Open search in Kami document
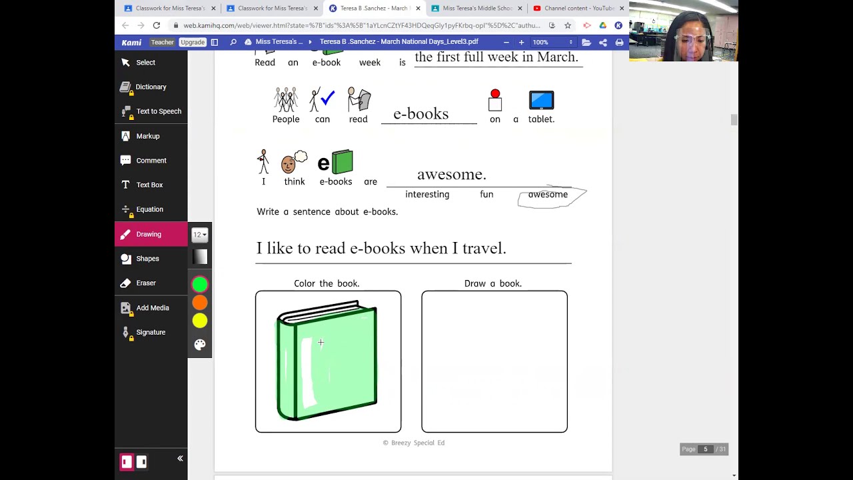This screenshot has width=853, height=480. click(233, 42)
